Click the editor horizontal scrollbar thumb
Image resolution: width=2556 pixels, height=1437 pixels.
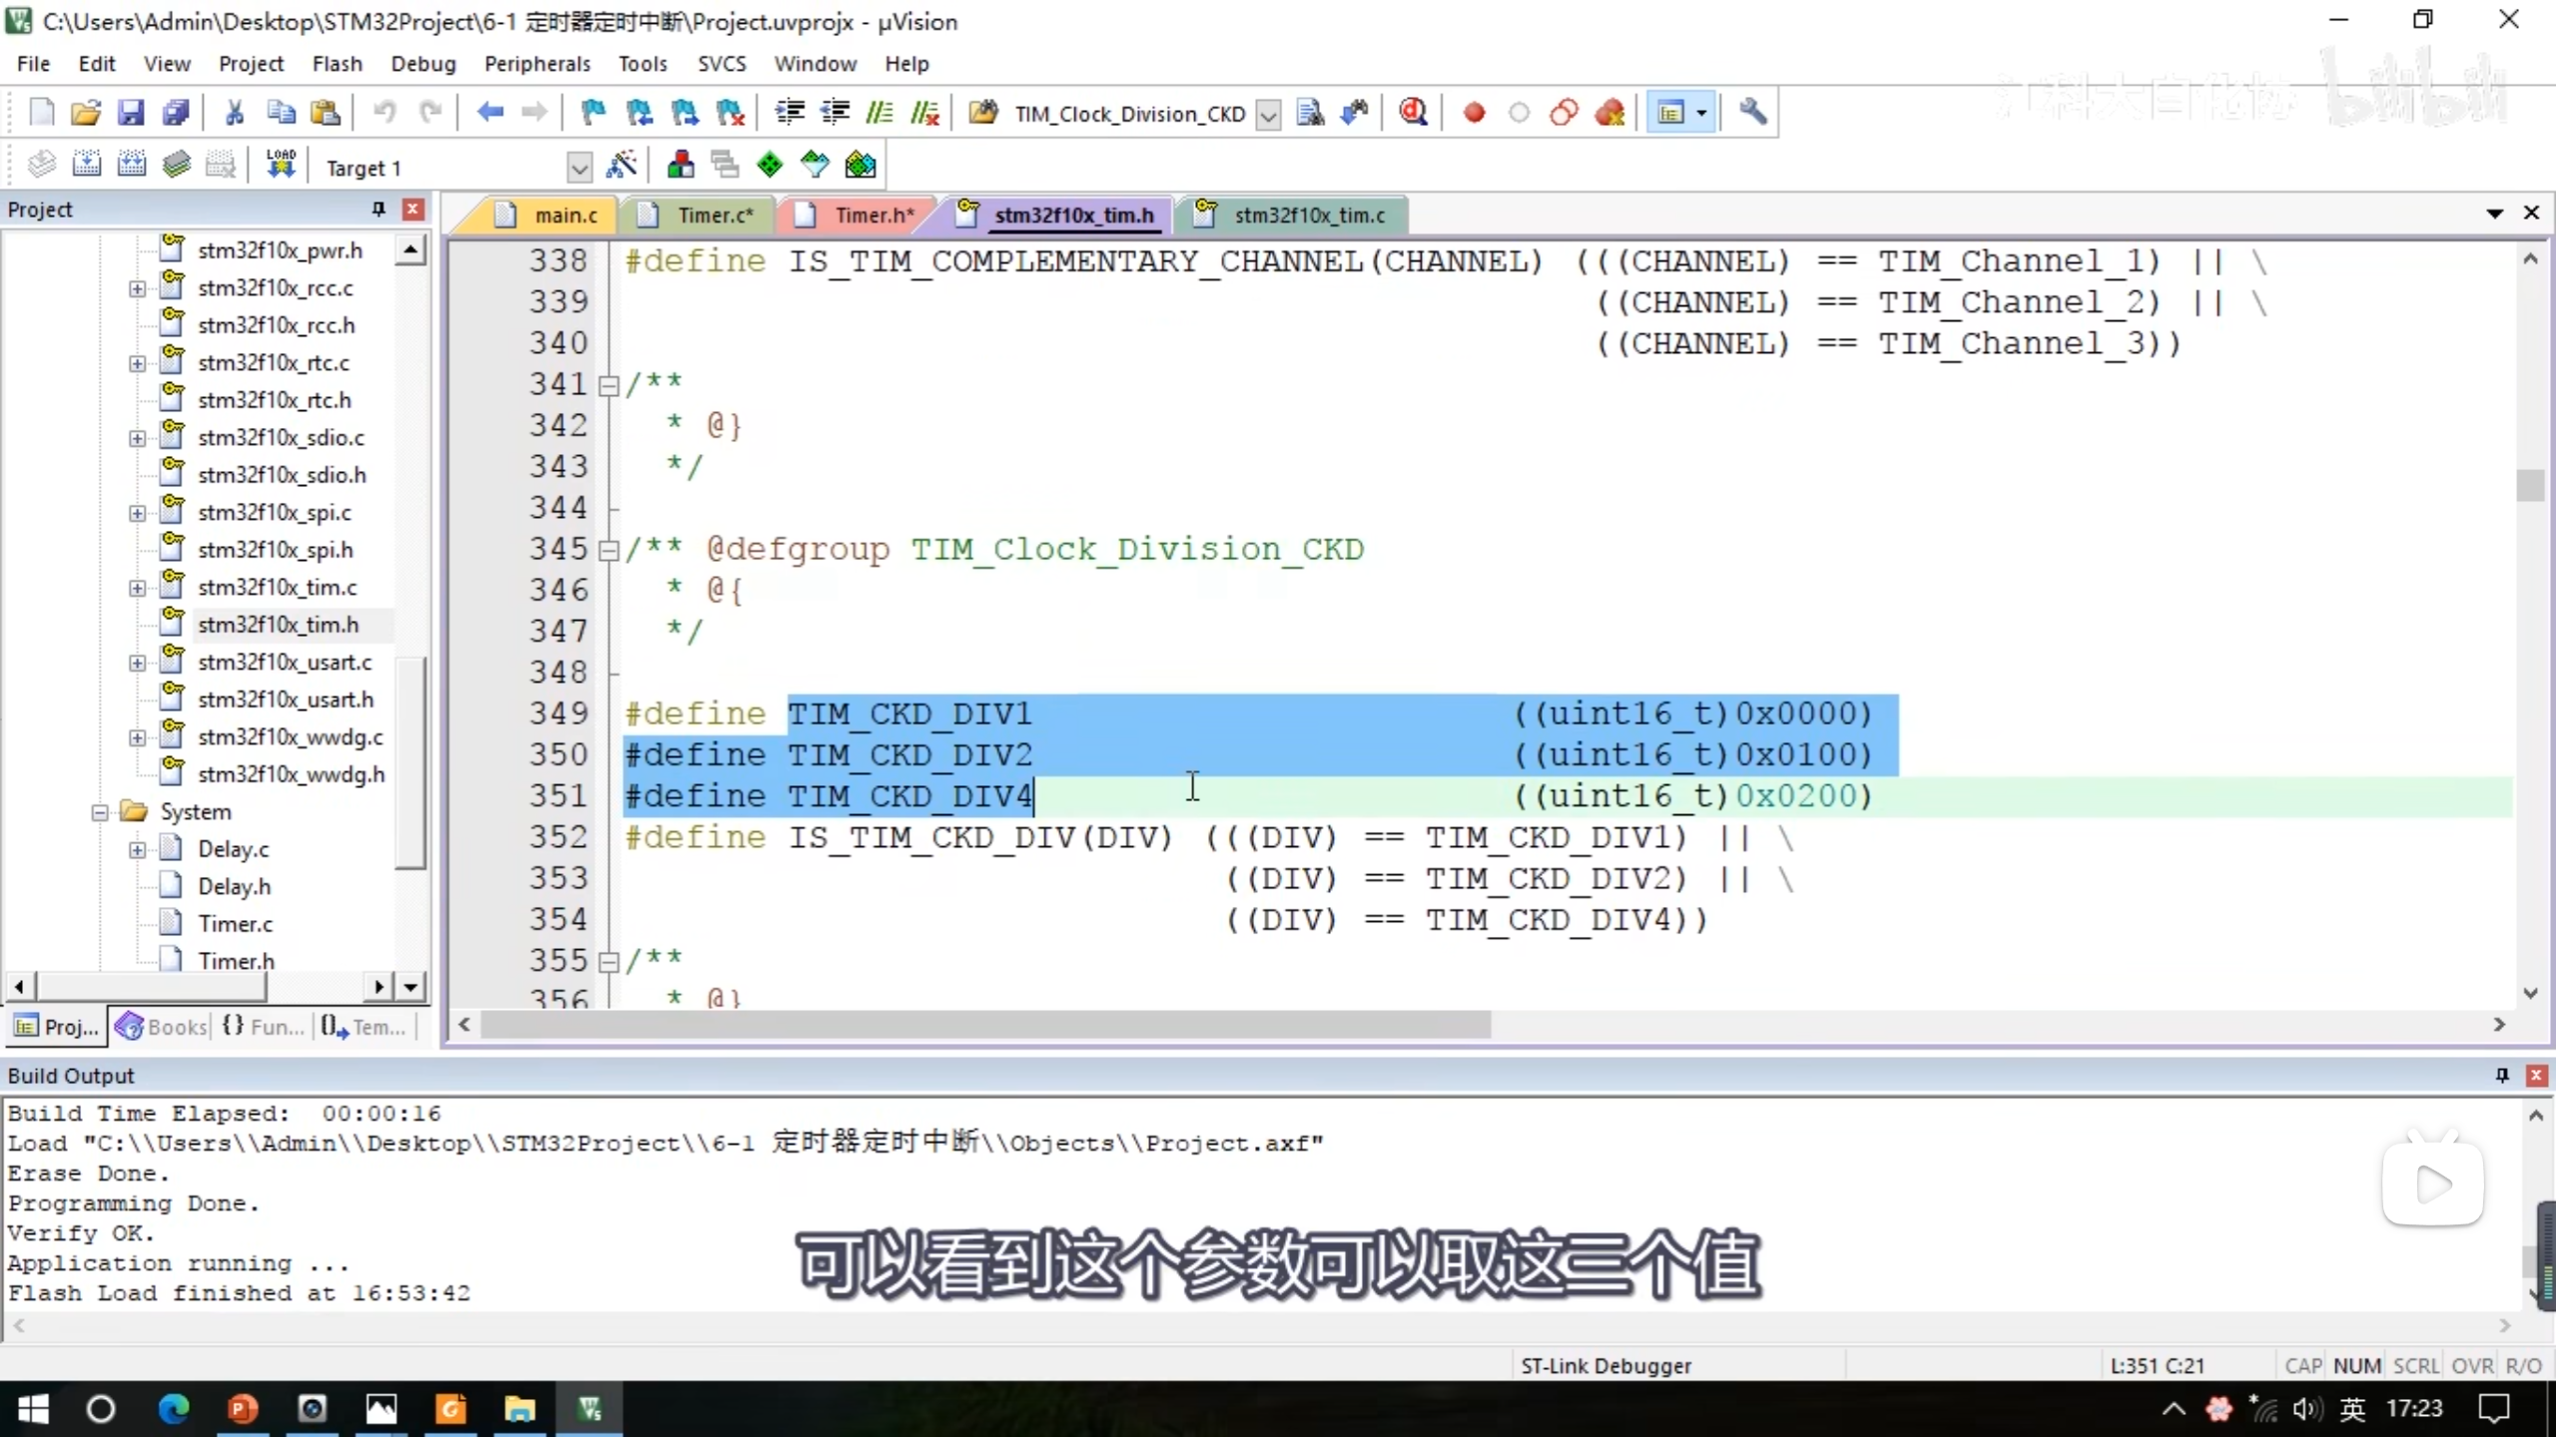pos(984,1025)
